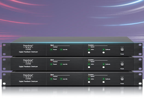Push the Active button on top unit
Image resolution: width=144 pixels, height=107 pixels.
pyautogui.click(x=89, y=53)
